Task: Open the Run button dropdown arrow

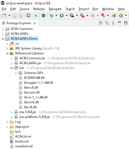Action: 67,15
